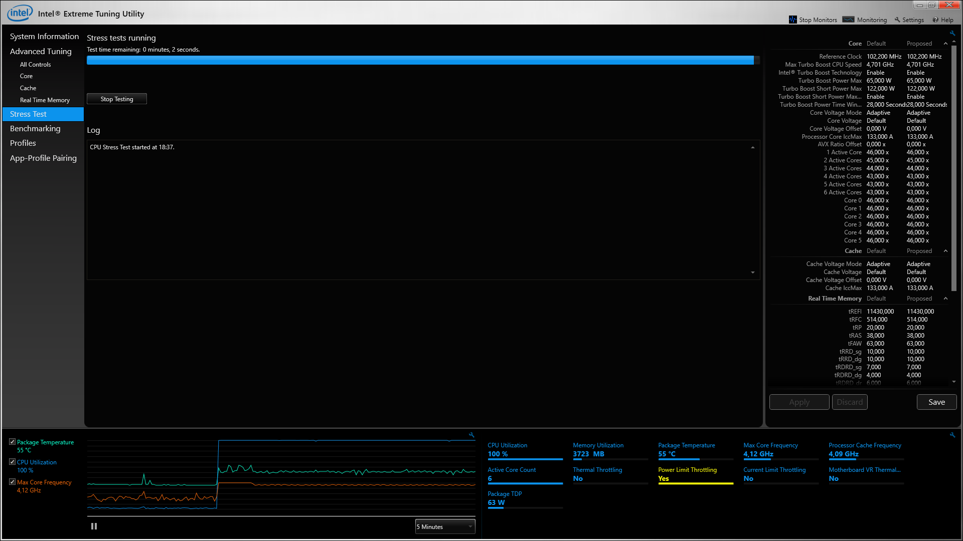Click settings panel scroll down arrow

pyautogui.click(x=953, y=382)
